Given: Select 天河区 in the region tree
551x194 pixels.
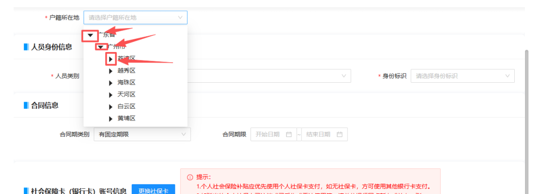Looking at the screenshot, I should click(x=127, y=95).
